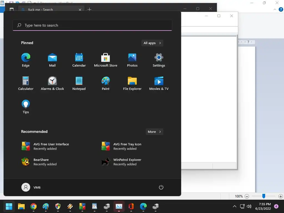Open the notification center badge showing 4

(x=276, y=206)
